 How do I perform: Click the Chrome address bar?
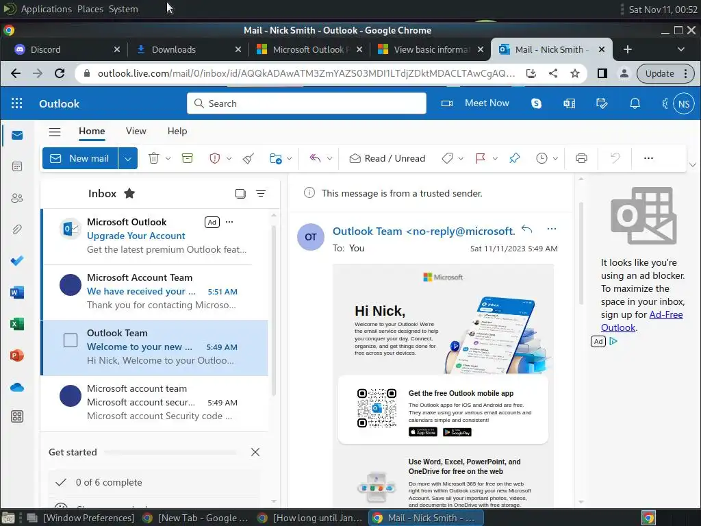click(306, 73)
